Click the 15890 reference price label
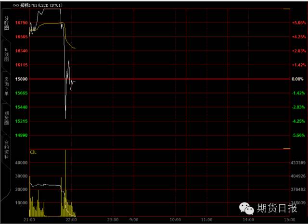The image size is (308, 224). click(21, 79)
